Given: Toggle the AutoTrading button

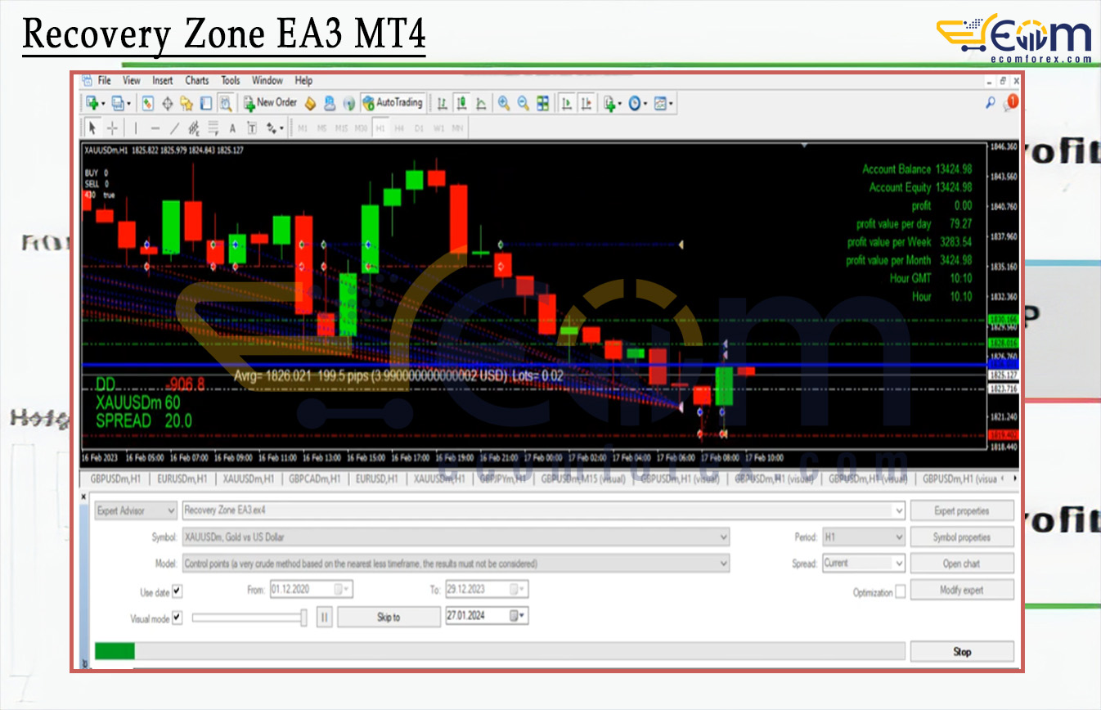Looking at the screenshot, I should click(393, 103).
